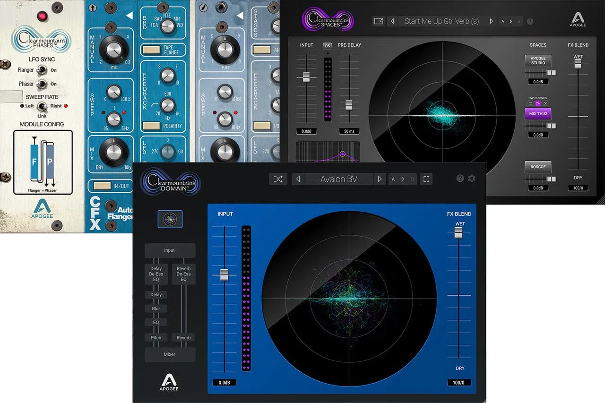605x403 pixels.
Task: Click the Domain FX Blend fader handle
Action: 458,232
